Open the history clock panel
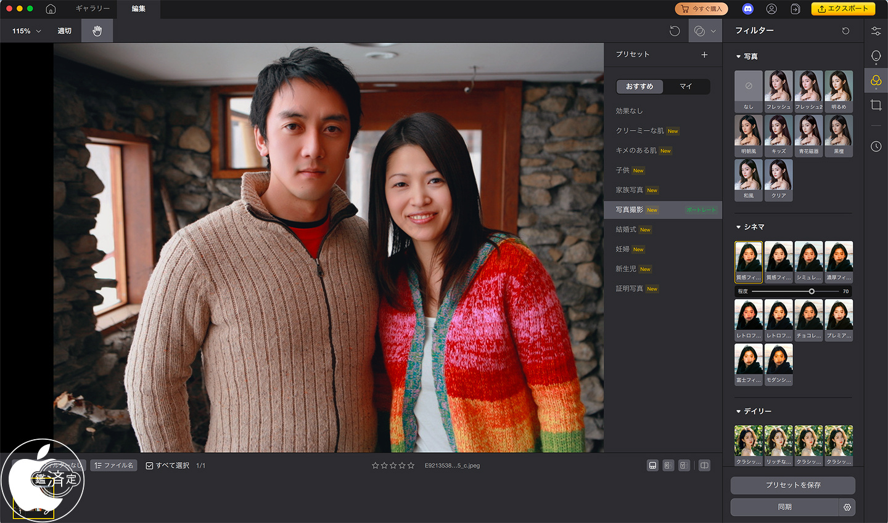Screen dimensions: 888x523 coord(876,146)
